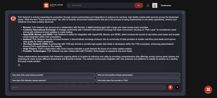The height and width of the screenshot is (98, 217).
Task: Click the Alpha Liquid Terminal logo
Action: pos(46,5)
